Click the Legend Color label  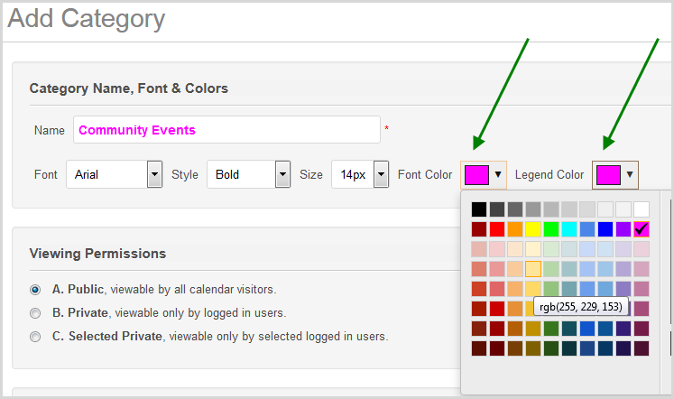549,174
